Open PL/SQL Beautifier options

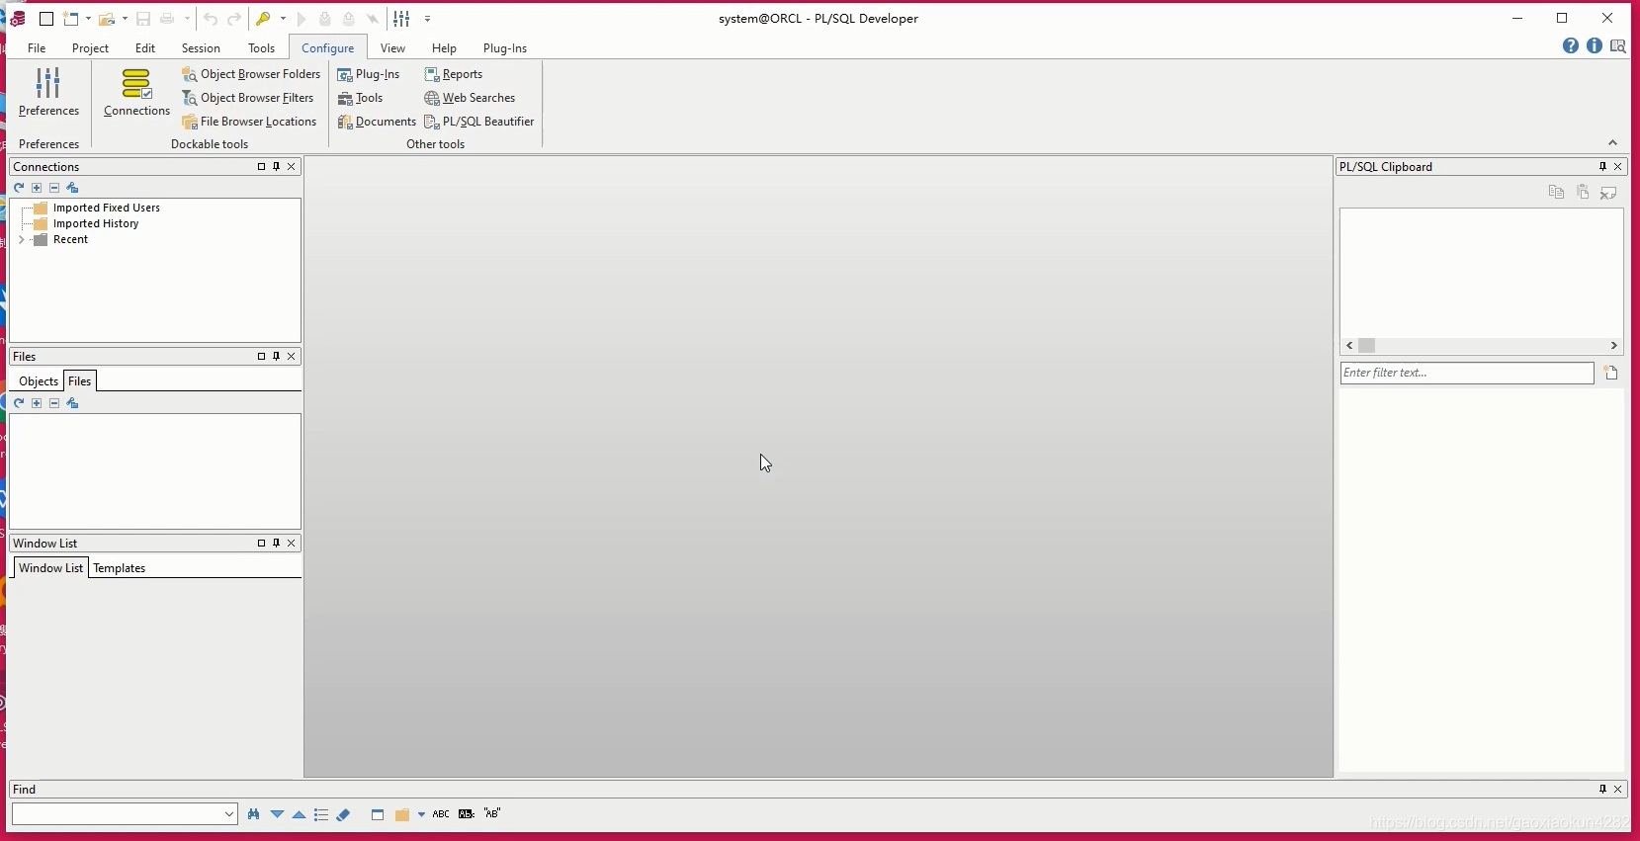pos(479,122)
